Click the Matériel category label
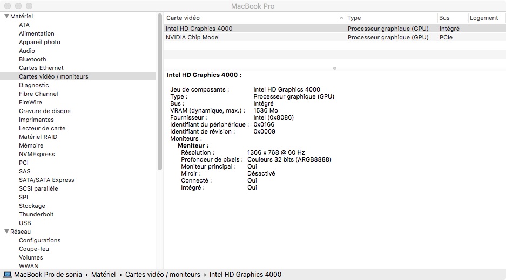The image size is (506, 280). click(22, 16)
